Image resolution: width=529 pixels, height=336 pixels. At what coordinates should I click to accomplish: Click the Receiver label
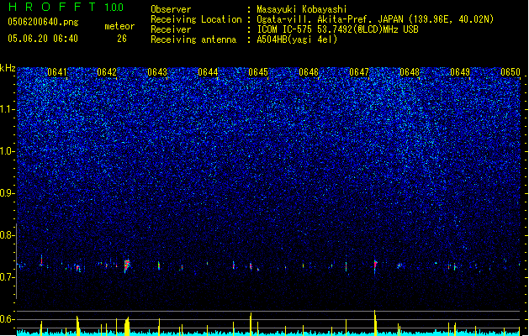[171, 29]
